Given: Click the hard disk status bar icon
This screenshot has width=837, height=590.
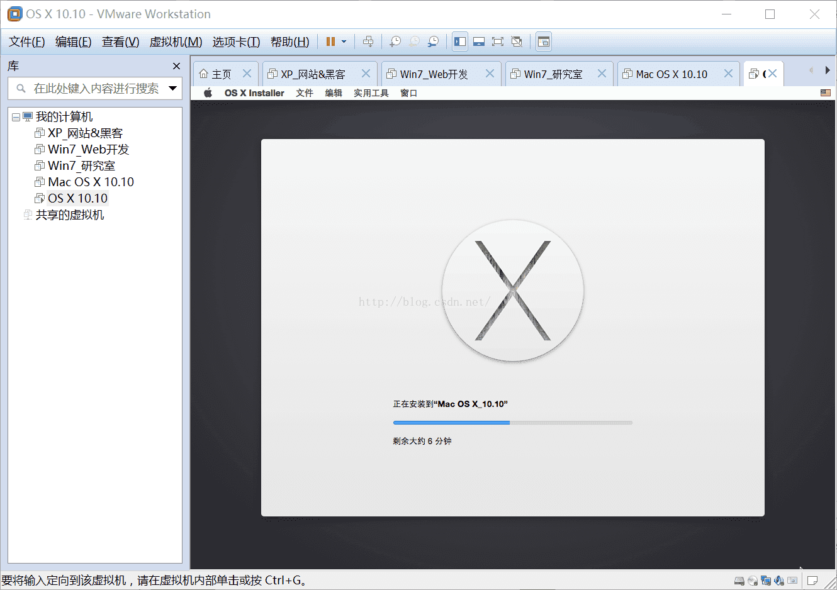Looking at the screenshot, I should coord(739,581).
